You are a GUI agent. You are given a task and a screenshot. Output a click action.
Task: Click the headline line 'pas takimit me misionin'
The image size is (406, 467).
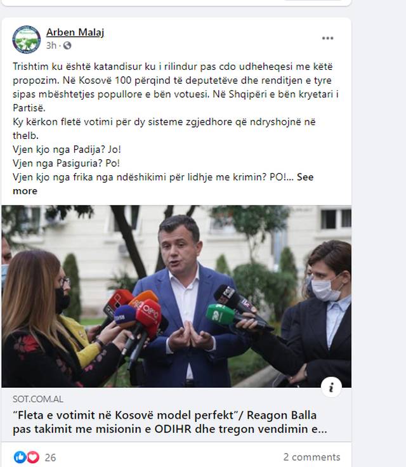point(170,429)
